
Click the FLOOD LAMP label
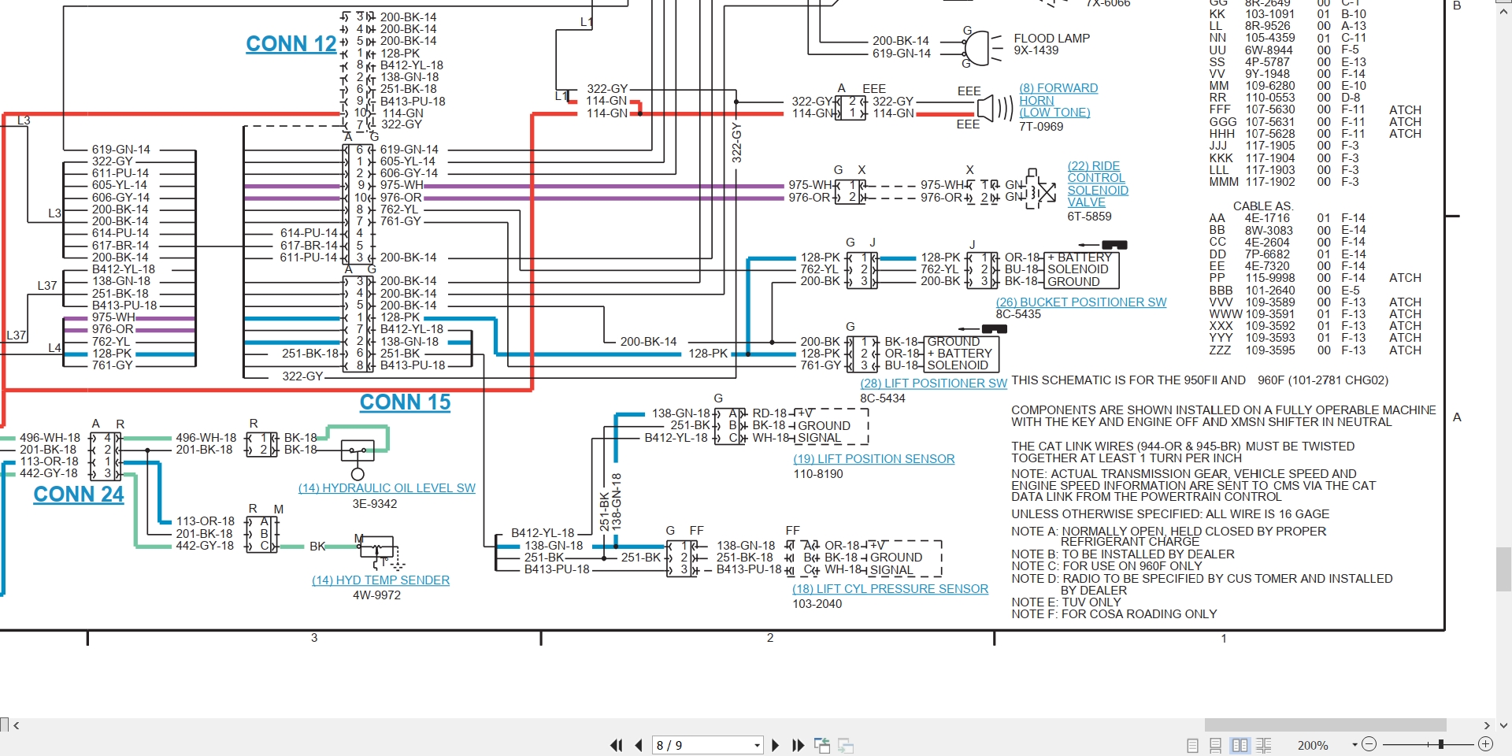(x=1052, y=39)
